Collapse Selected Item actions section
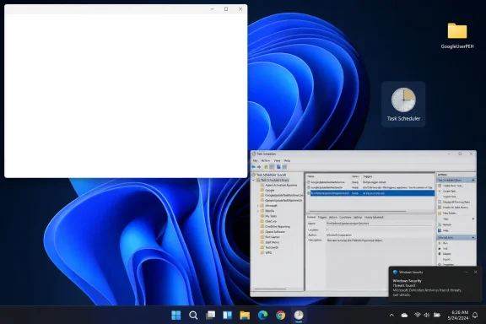Viewport: 486px width, 324px height. (473, 237)
